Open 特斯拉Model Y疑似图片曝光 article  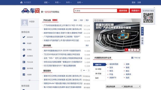(x=63, y=83)
